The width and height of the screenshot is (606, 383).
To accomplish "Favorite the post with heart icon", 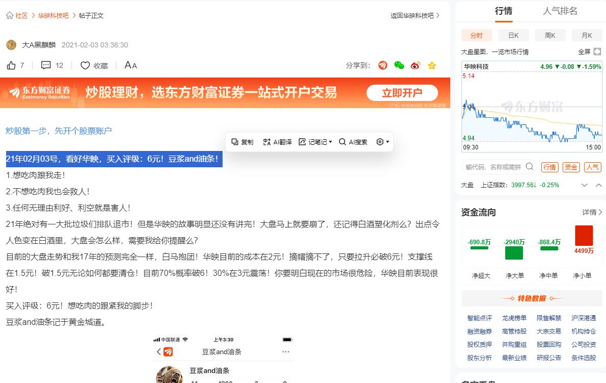I will tap(85, 66).
